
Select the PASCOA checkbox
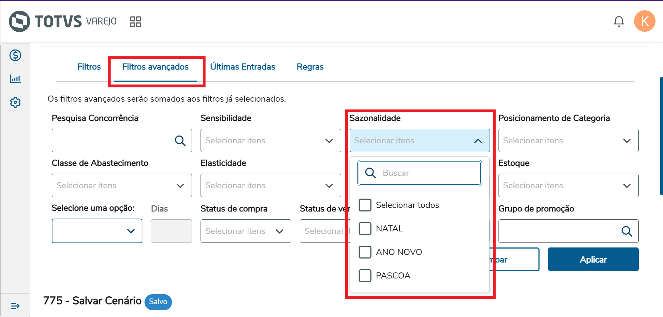365,276
